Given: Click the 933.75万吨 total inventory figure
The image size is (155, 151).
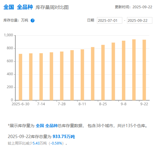Looking at the screenshot, I should pos(64,137).
